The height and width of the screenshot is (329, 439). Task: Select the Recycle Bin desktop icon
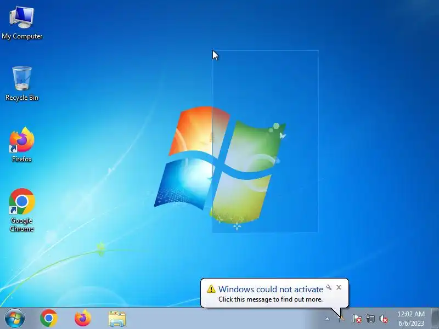(22, 84)
